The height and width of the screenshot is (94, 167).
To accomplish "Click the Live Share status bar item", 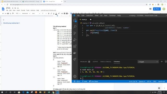I will click(x=94, y=81).
